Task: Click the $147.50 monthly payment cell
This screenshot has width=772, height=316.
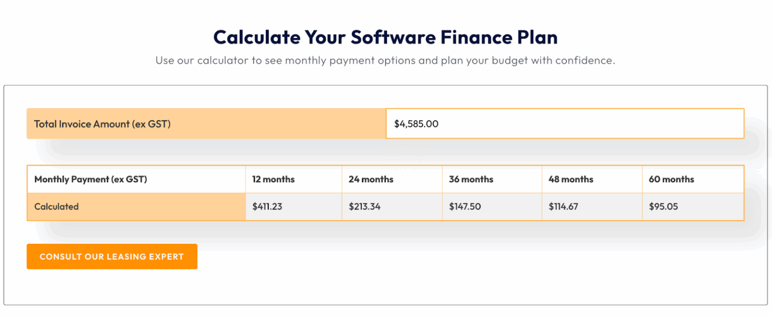Action: click(x=492, y=207)
